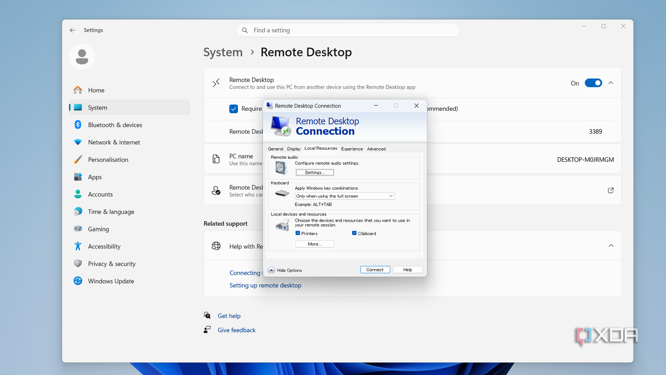Click the Connect button

point(375,270)
